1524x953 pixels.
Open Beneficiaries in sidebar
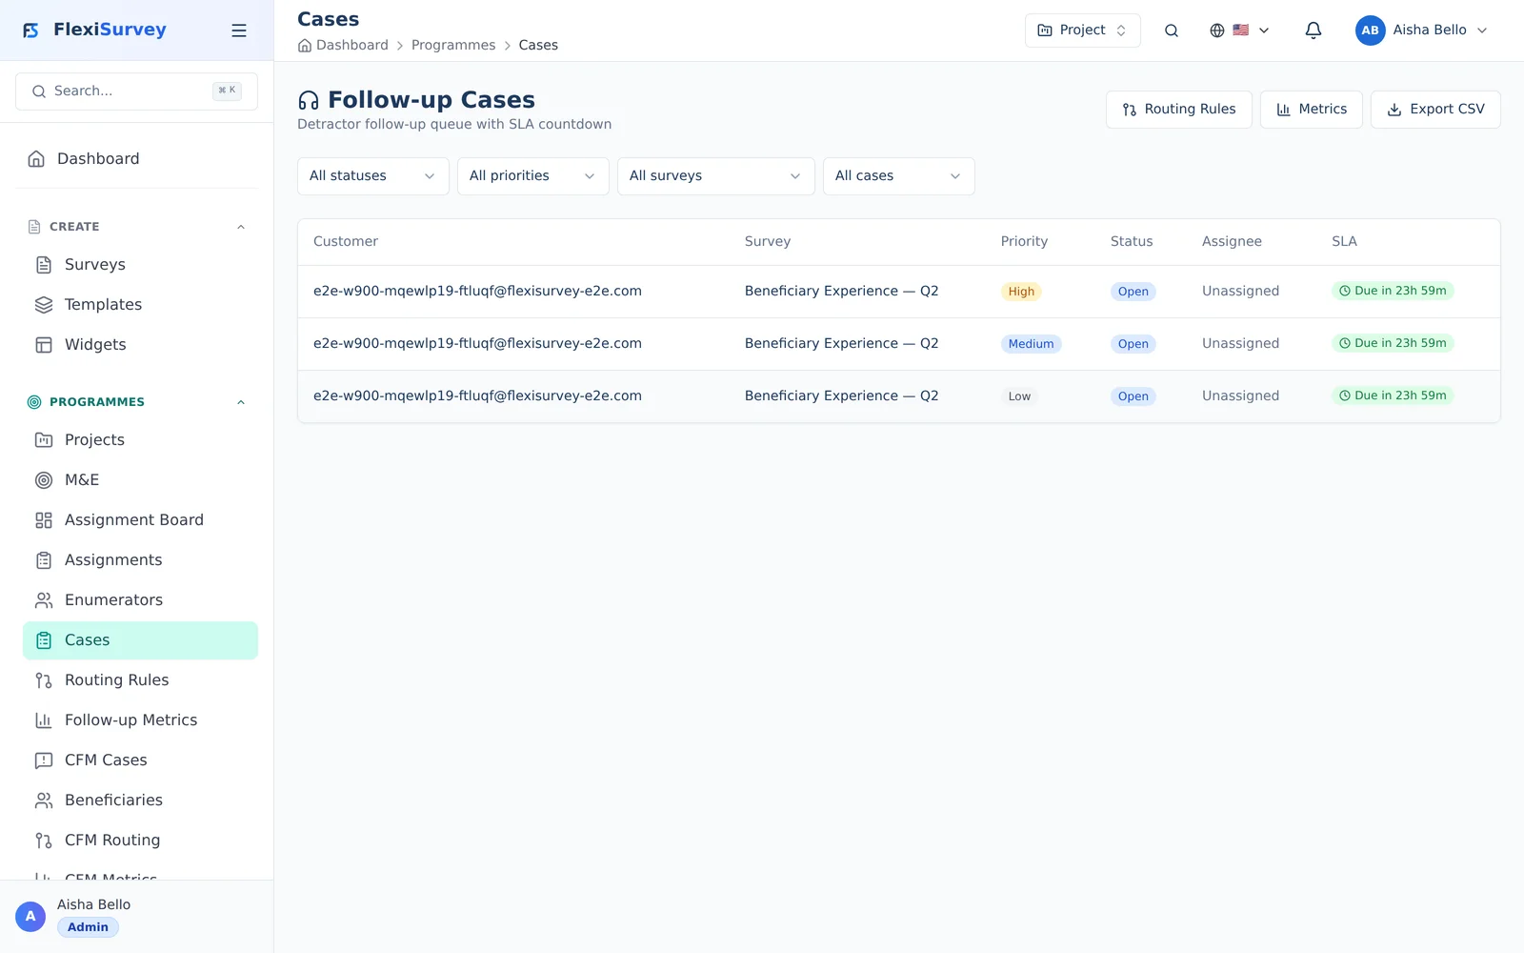click(x=141, y=801)
